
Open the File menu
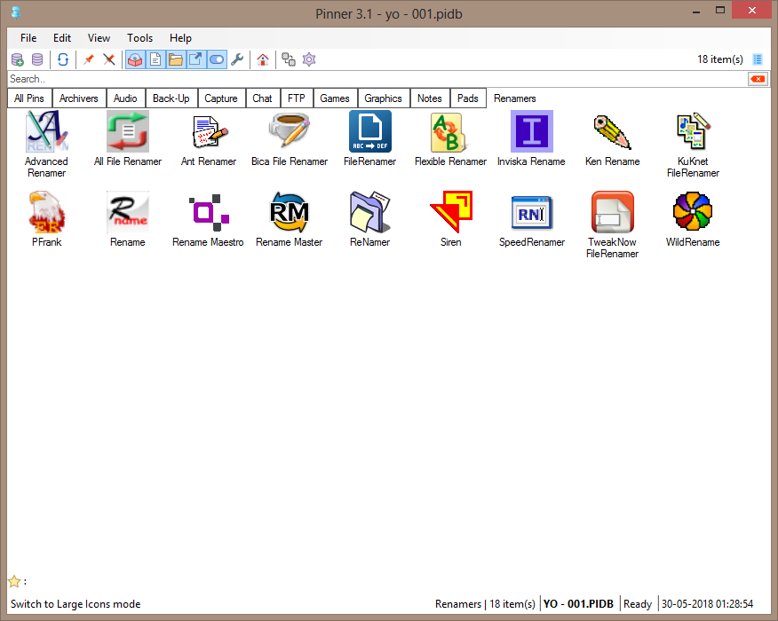(28, 38)
